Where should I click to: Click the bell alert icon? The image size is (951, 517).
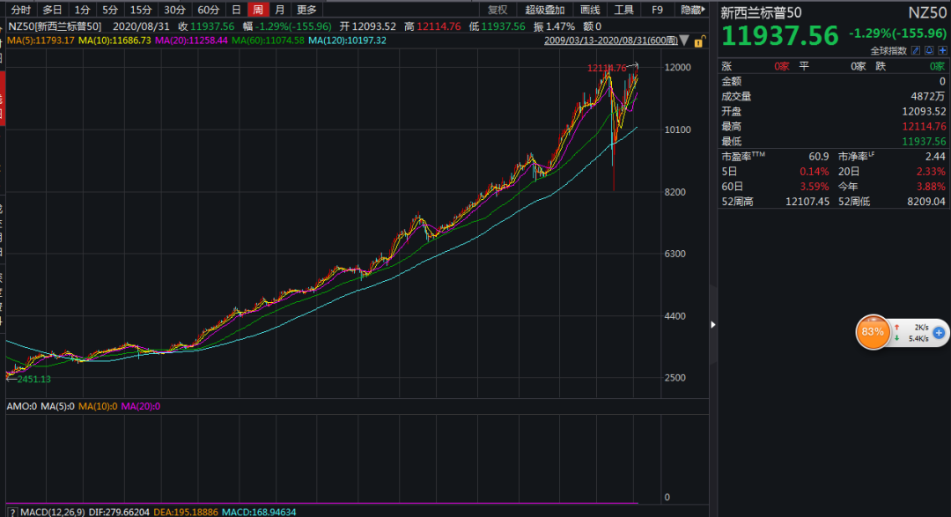[x=929, y=51]
